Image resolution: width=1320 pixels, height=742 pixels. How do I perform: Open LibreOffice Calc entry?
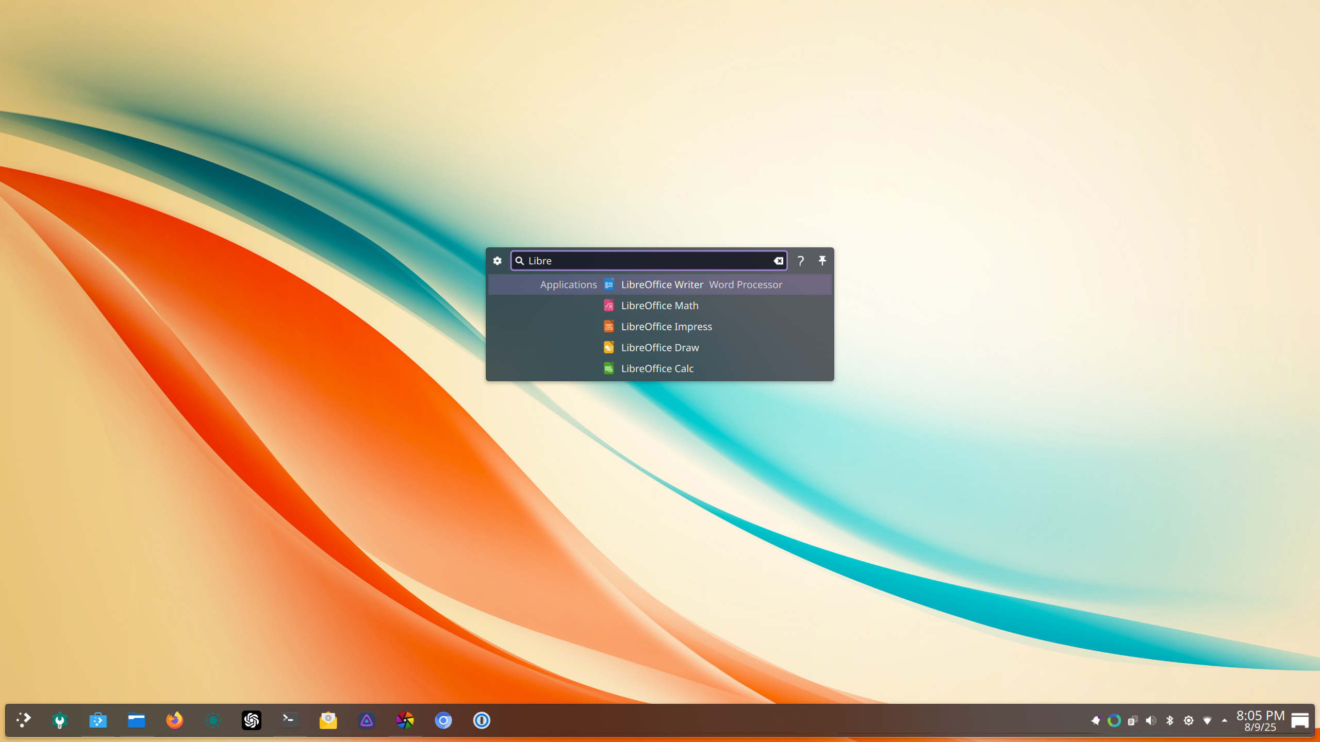point(657,369)
